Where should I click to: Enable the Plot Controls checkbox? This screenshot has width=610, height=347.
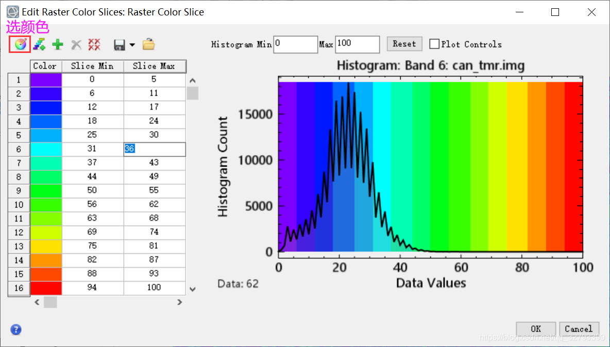tap(434, 44)
